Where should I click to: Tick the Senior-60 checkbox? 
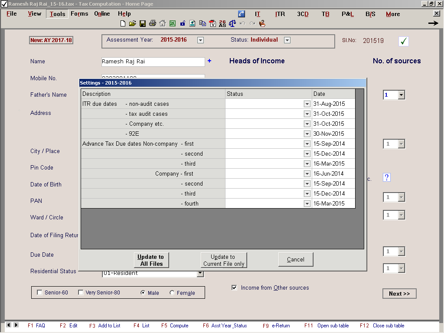(40, 293)
